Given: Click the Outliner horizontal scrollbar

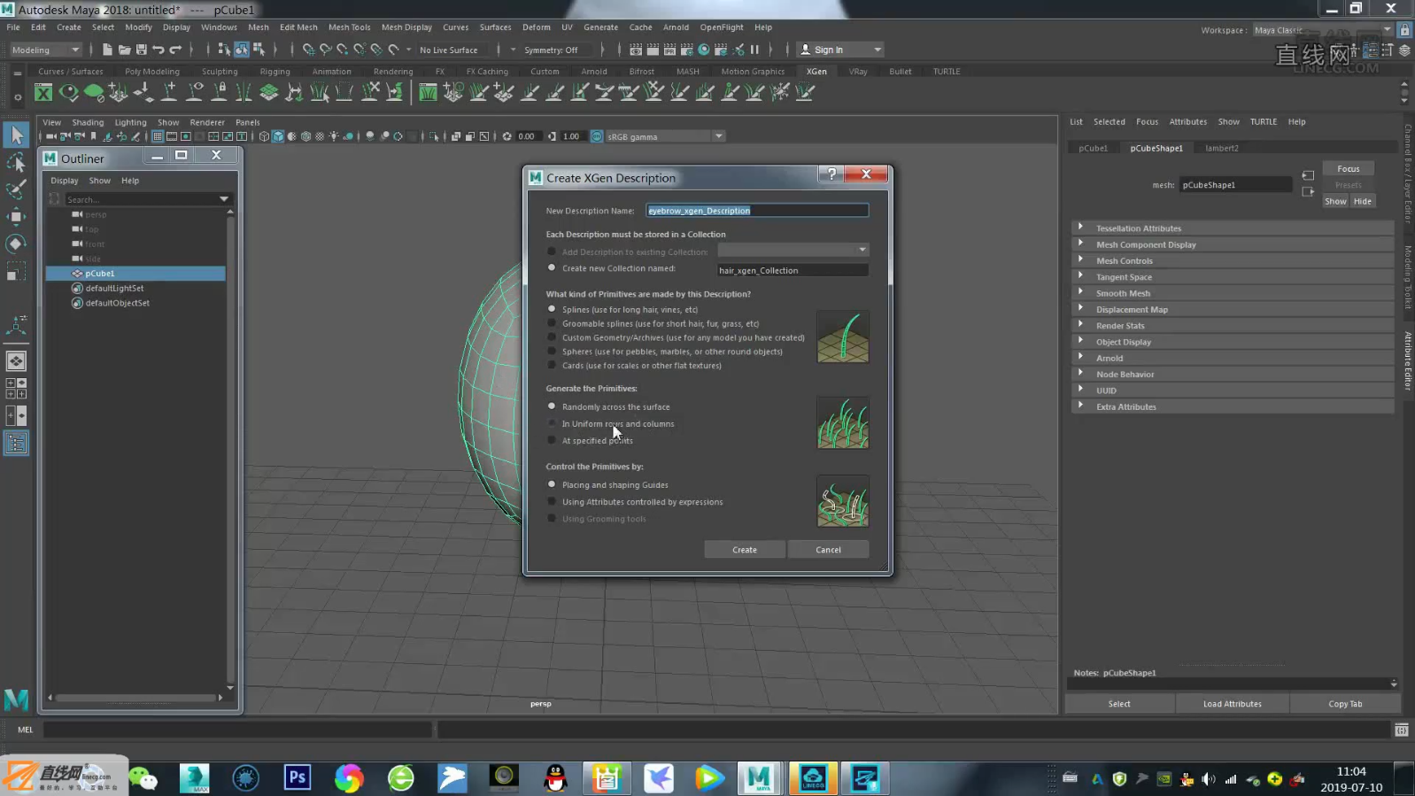Looking at the screenshot, I should pos(135,698).
